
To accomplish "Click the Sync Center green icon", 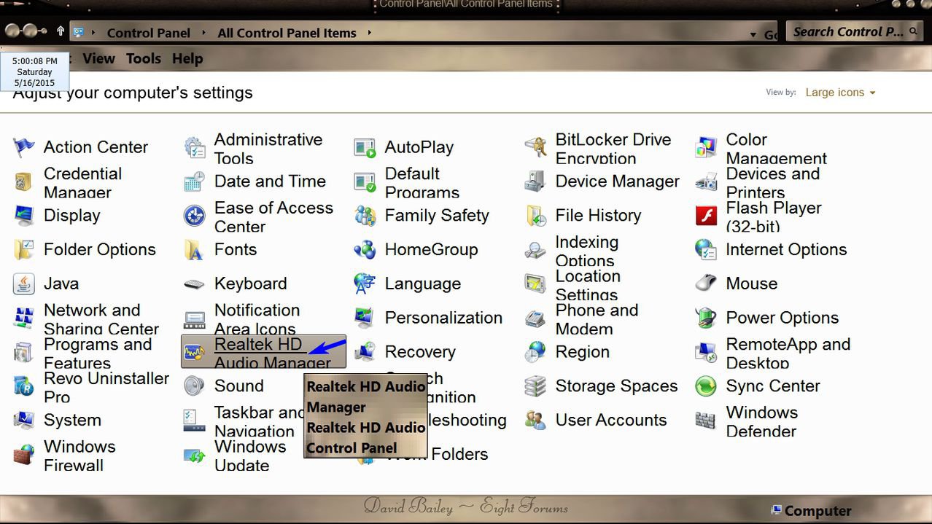I will 707,386.
